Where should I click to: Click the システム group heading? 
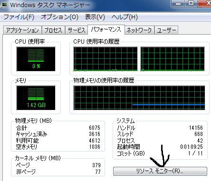click(125, 121)
